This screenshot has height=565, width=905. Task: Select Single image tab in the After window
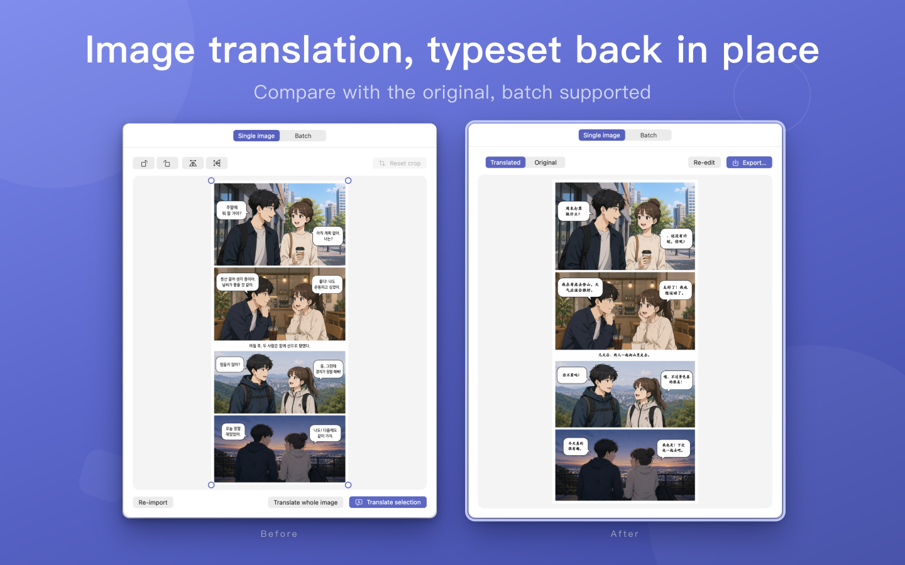click(x=601, y=135)
